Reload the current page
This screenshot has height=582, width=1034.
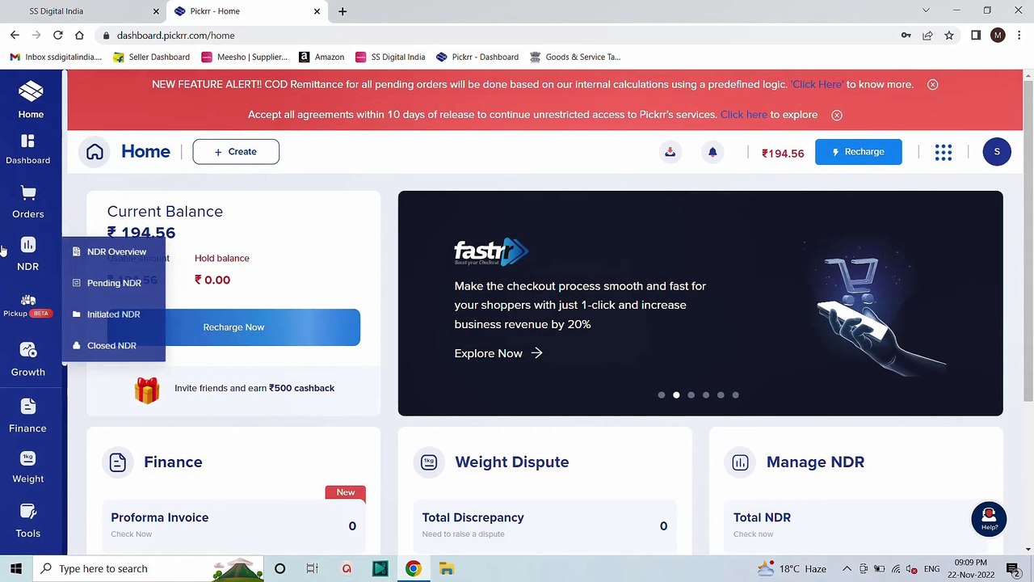[58, 36]
